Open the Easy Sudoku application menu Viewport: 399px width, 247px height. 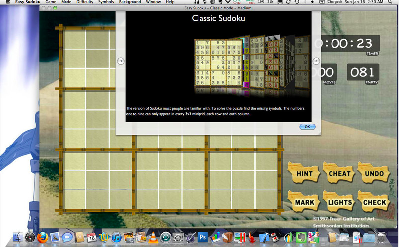click(x=28, y=2)
